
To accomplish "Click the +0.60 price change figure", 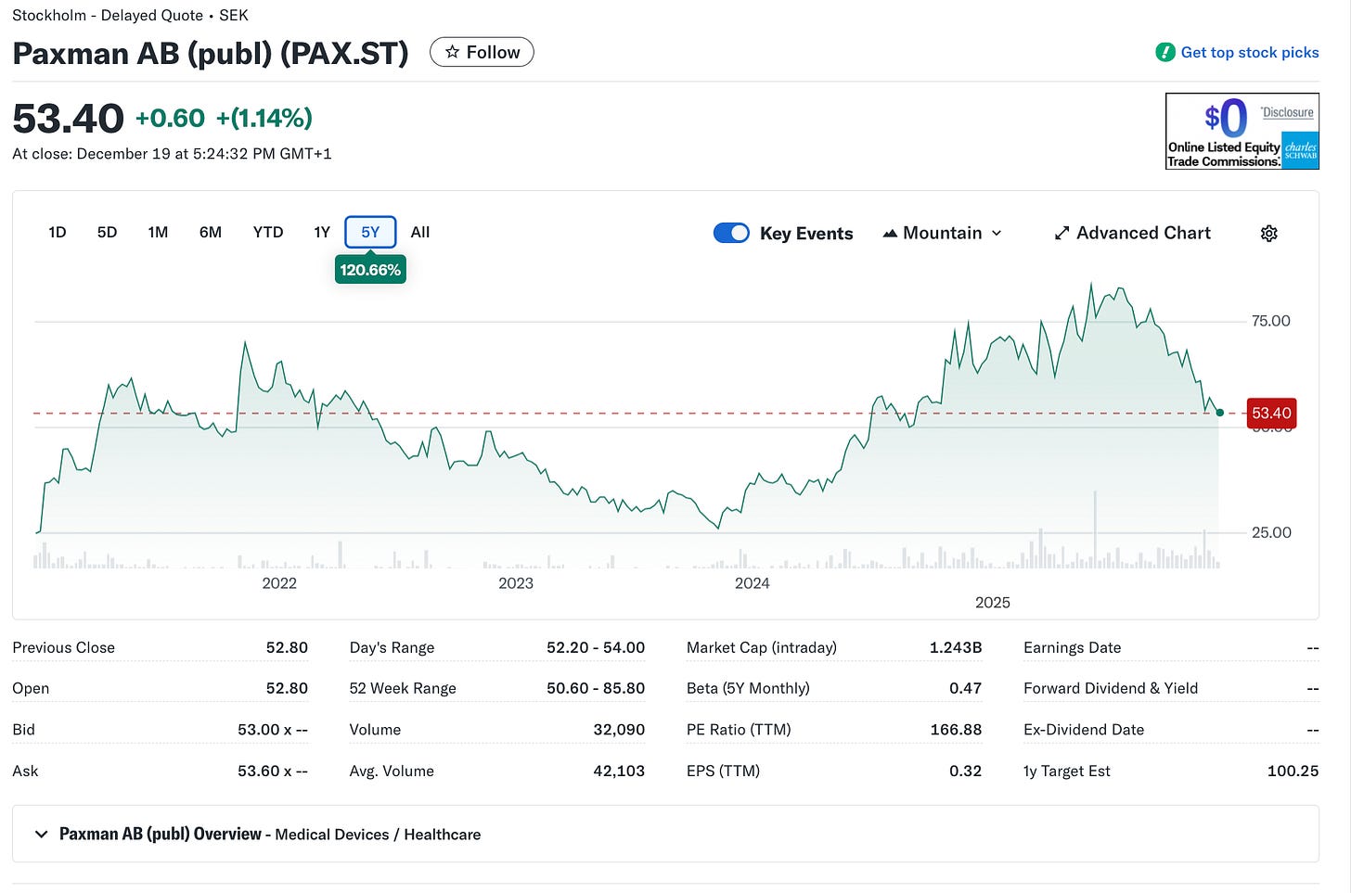I will pyautogui.click(x=170, y=118).
